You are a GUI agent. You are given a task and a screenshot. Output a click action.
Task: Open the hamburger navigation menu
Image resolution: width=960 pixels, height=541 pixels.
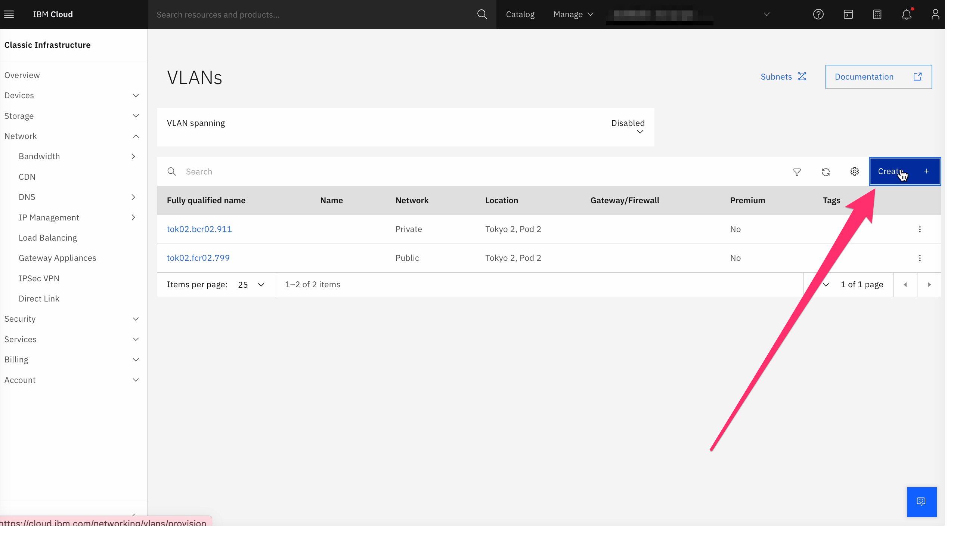pyautogui.click(x=9, y=14)
